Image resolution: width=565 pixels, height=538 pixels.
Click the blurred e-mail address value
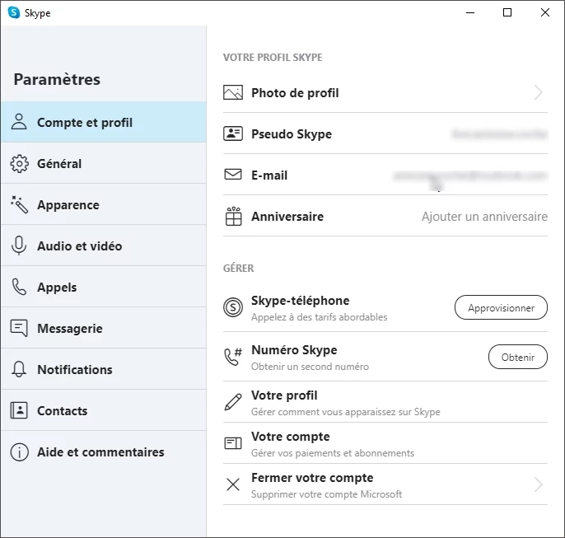pos(470,175)
